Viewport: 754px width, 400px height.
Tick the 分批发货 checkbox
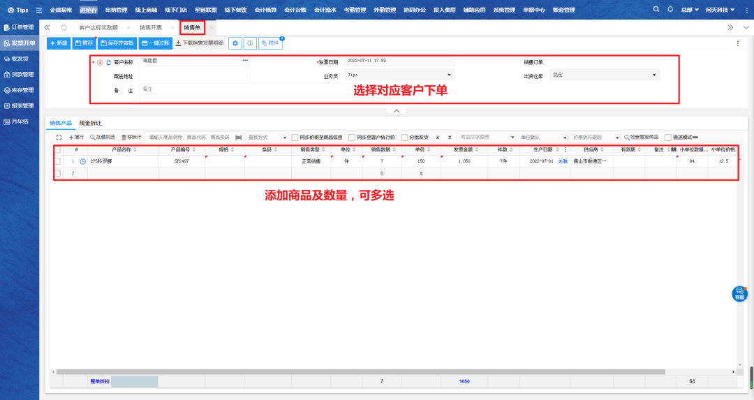click(x=405, y=138)
